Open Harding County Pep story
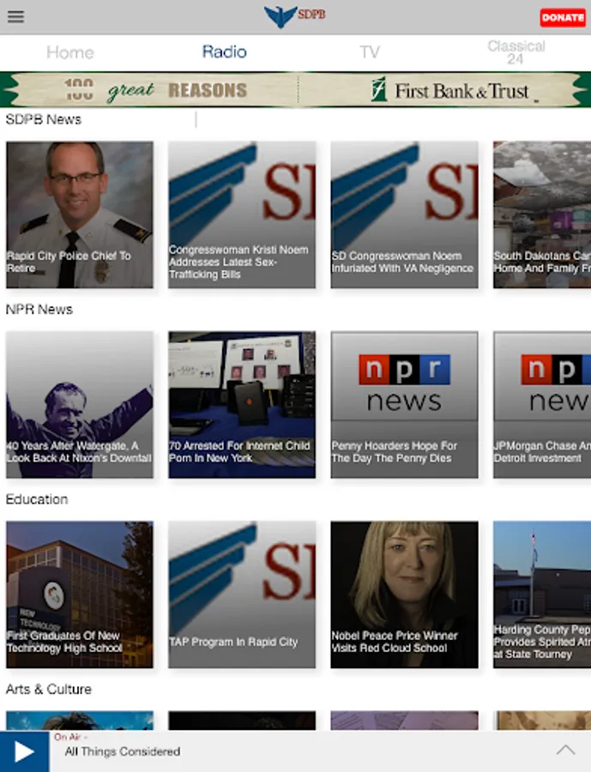The height and width of the screenshot is (772, 591). point(542,594)
